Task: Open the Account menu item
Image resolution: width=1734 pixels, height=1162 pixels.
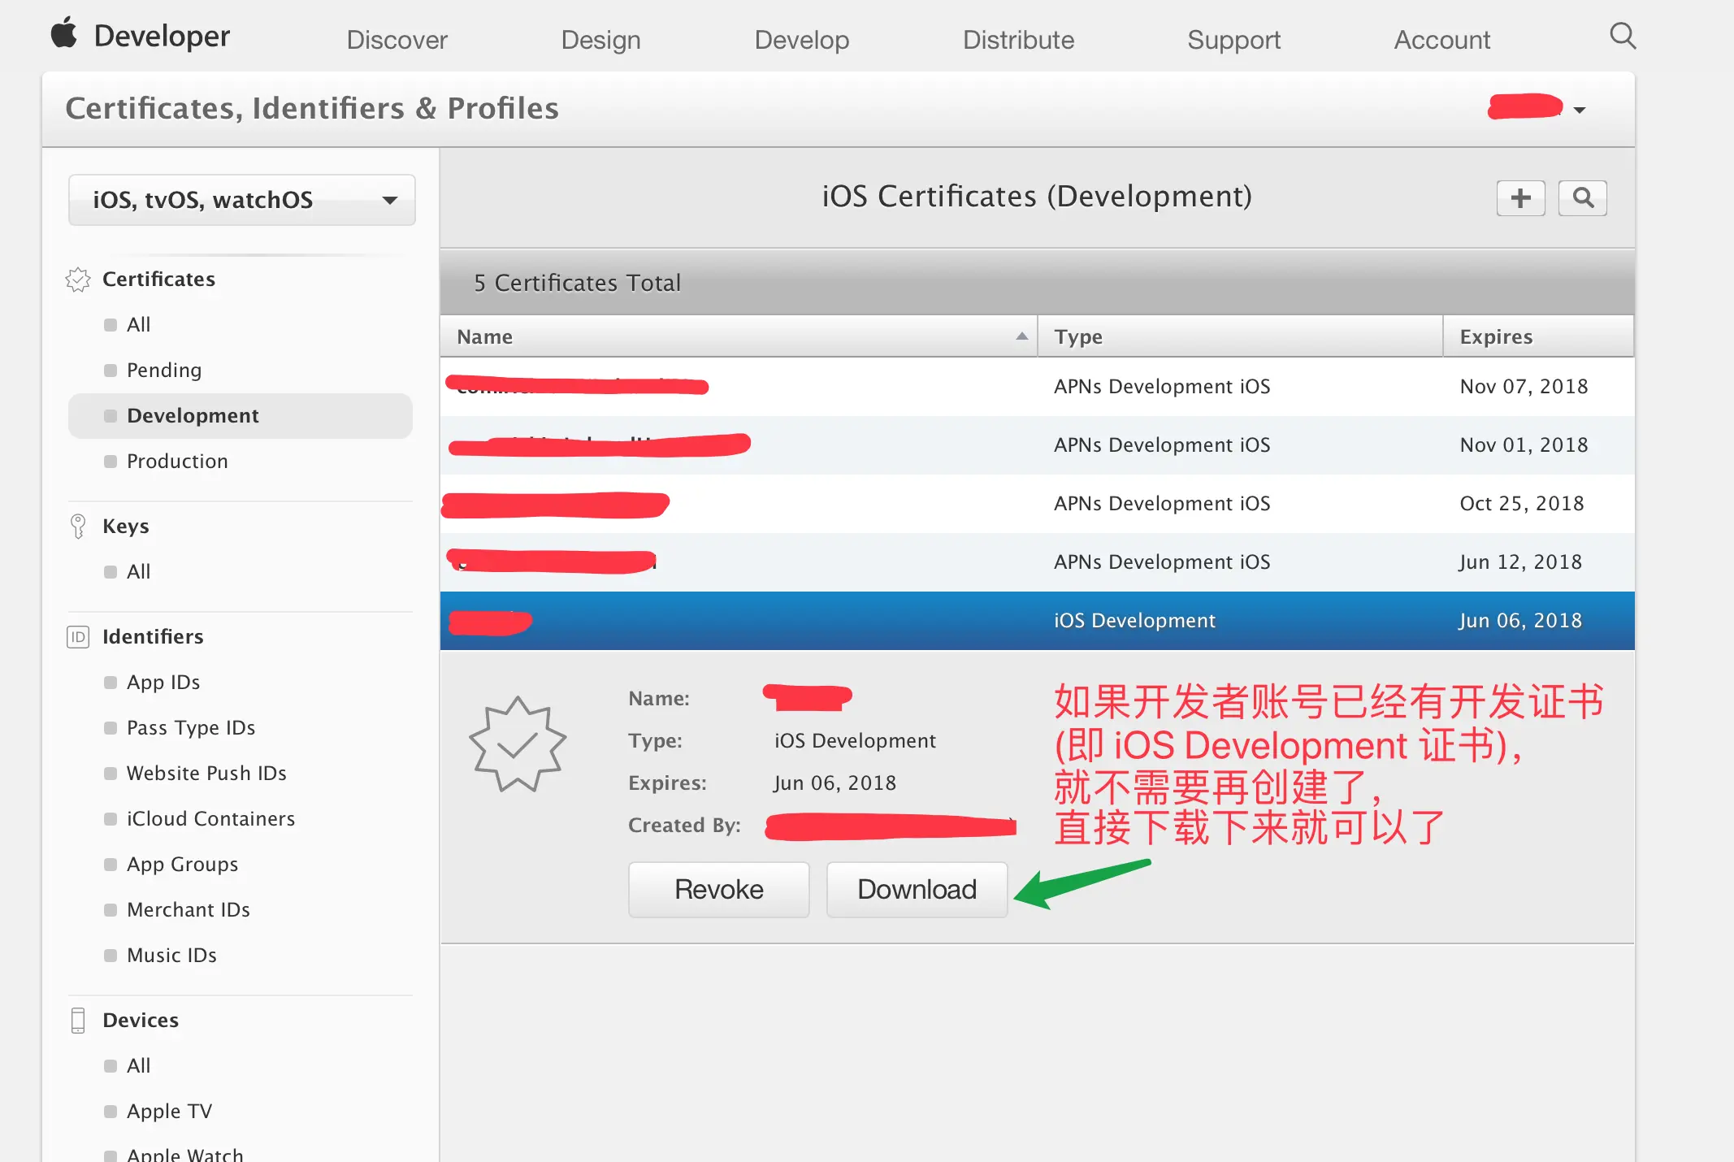Action: click(x=1441, y=40)
